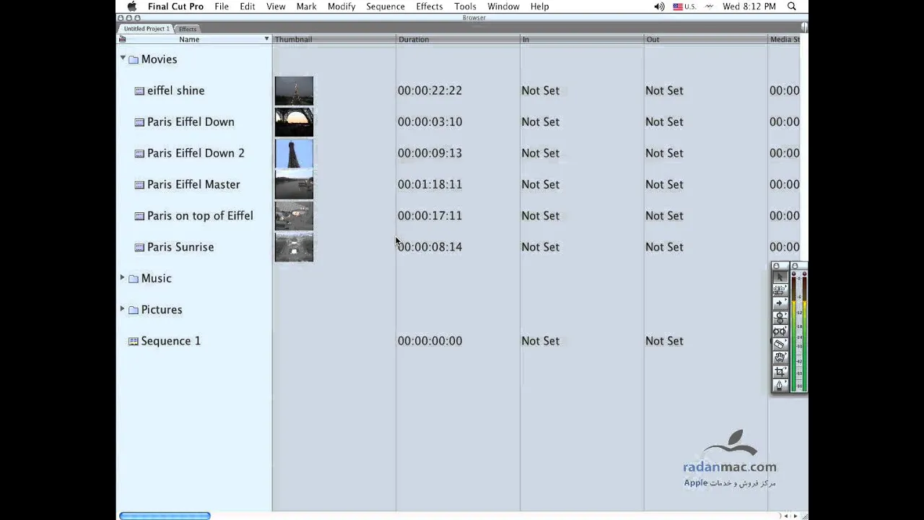Open the Sequence menu
The image size is (924, 520).
tap(385, 6)
